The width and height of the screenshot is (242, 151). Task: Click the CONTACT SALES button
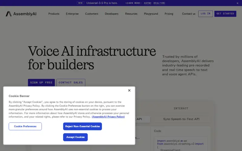[x=71, y=82]
